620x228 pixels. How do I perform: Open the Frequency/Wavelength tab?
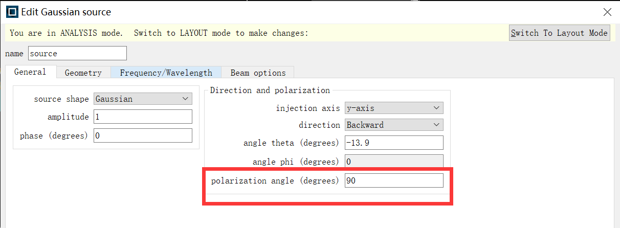[x=166, y=73]
